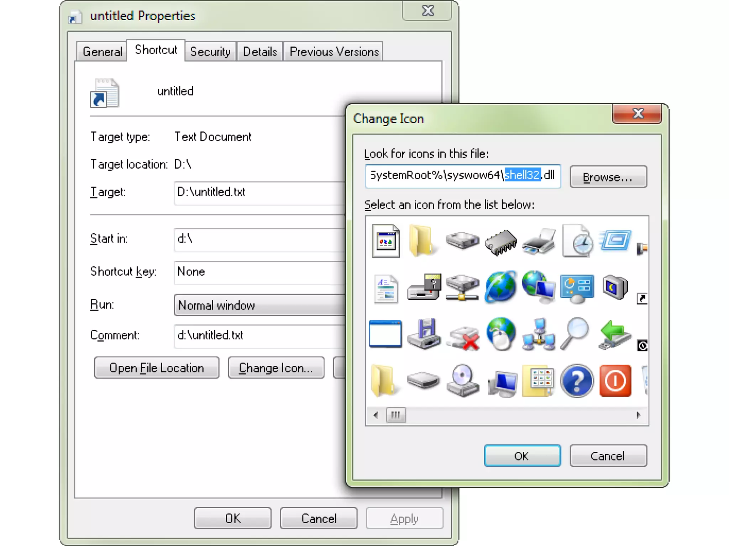Open the Security tab
The image size is (729, 546).
click(x=210, y=52)
